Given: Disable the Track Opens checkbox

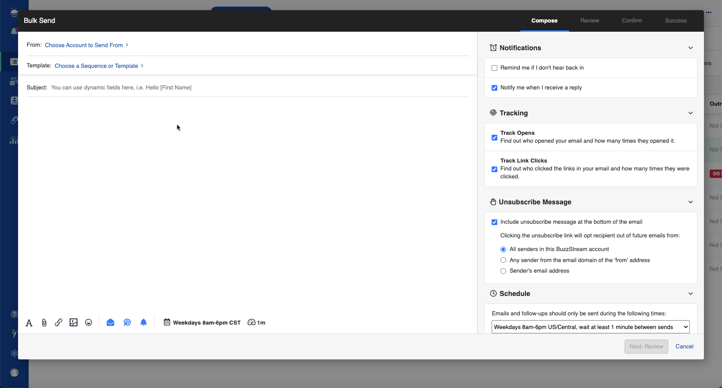Looking at the screenshot, I should [x=494, y=137].
